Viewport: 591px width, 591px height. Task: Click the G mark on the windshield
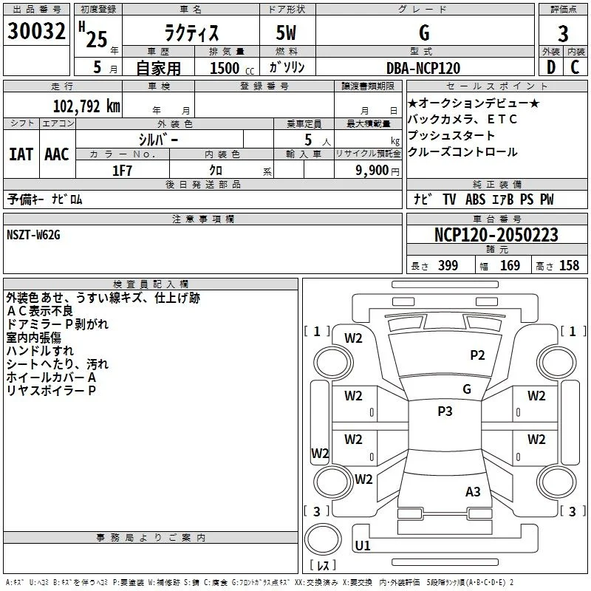[x=467, y=389]
